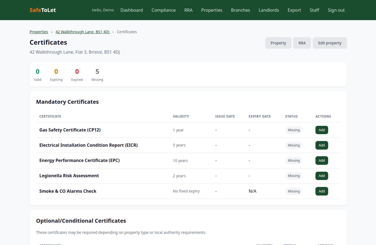Open Properties in the top navigation
Viewport: 376px width, 245px height.
point(212,10)
